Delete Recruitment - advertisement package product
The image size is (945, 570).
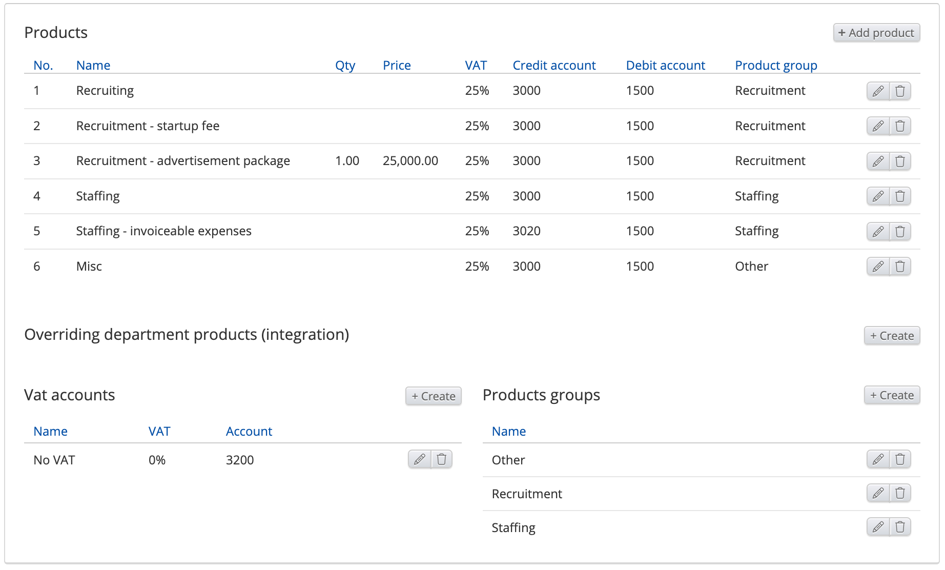(x=900, y=161)
